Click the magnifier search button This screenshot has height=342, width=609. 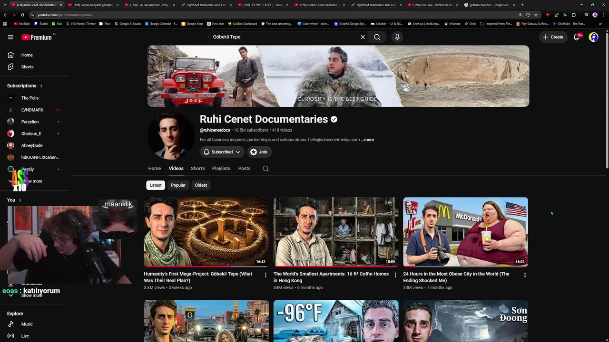(377, 37)
